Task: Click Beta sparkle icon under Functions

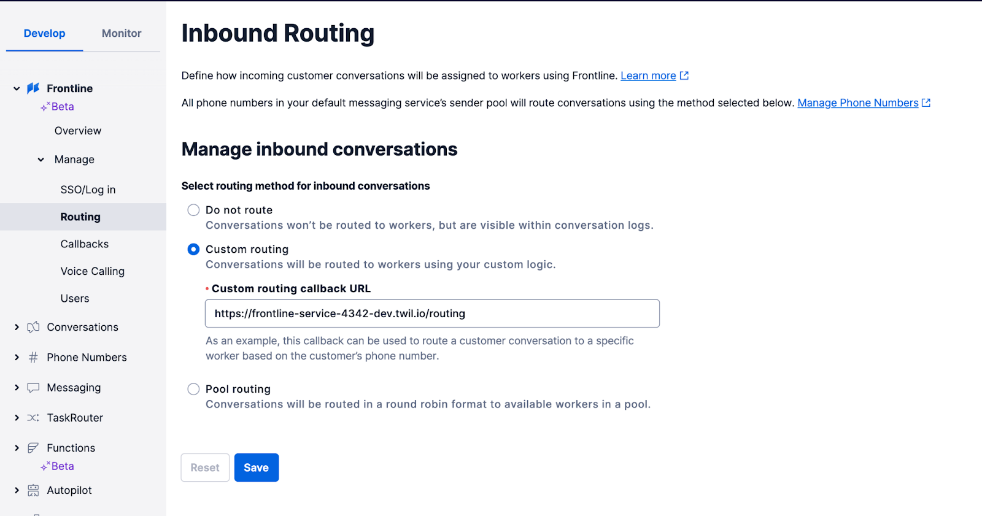Action: point(45,466)
